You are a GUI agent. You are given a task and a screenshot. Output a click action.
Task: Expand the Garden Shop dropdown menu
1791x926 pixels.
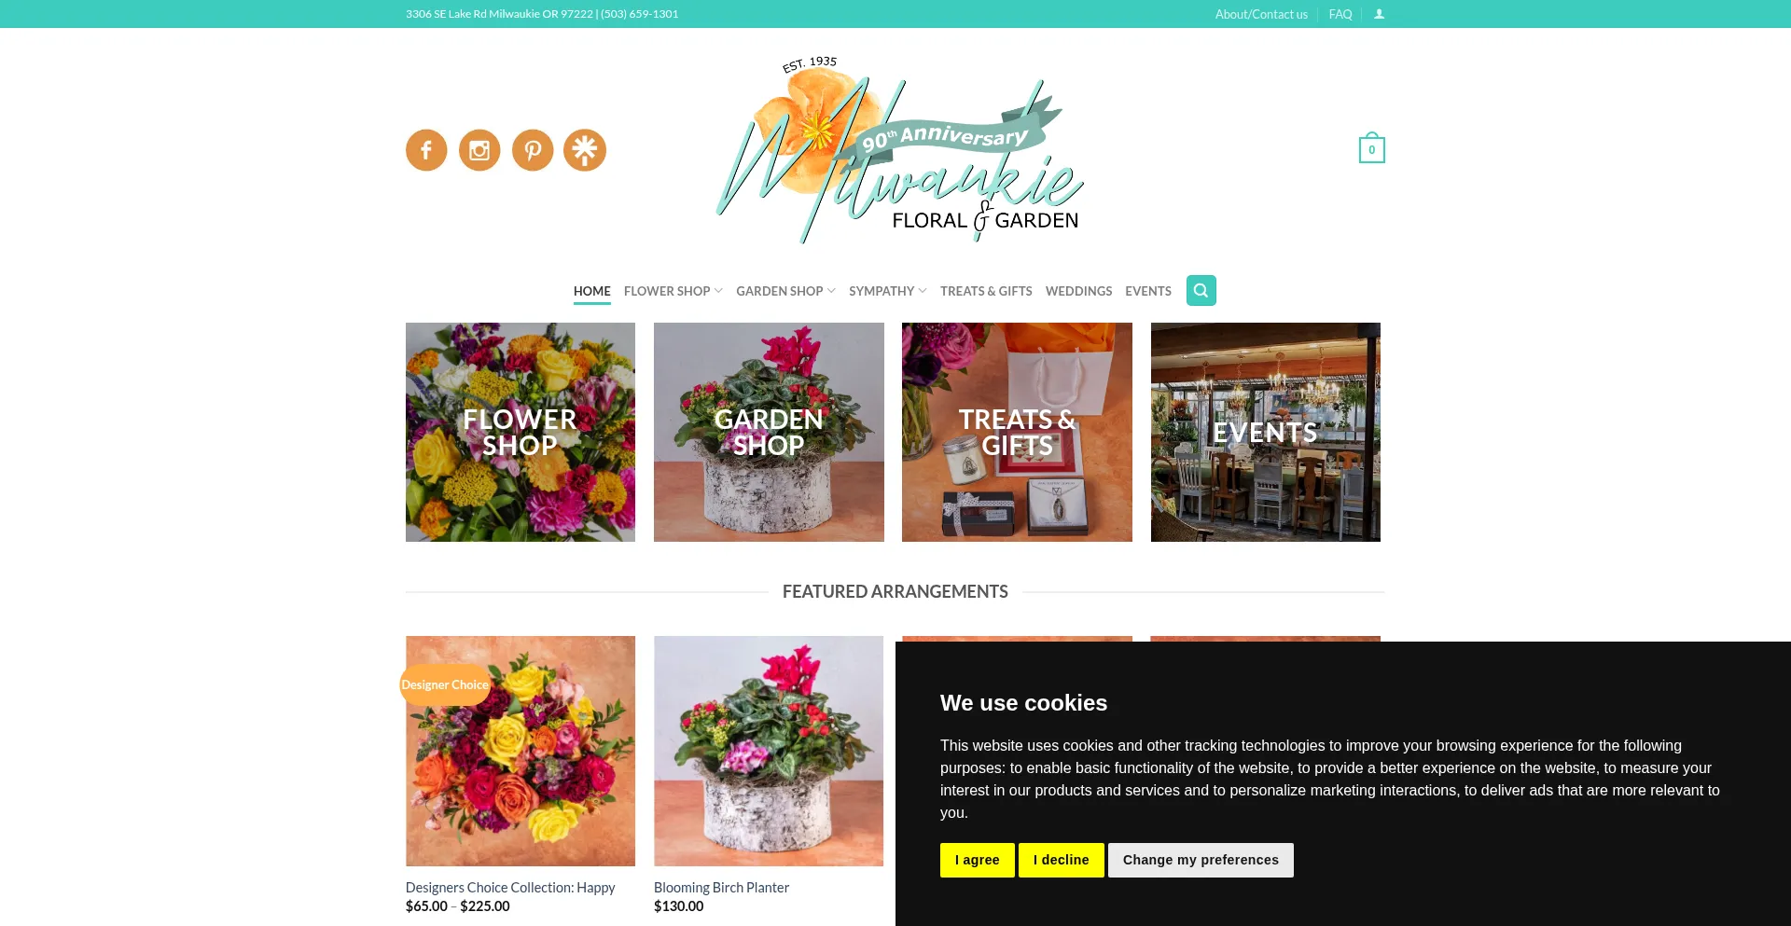tap(785, 291)
